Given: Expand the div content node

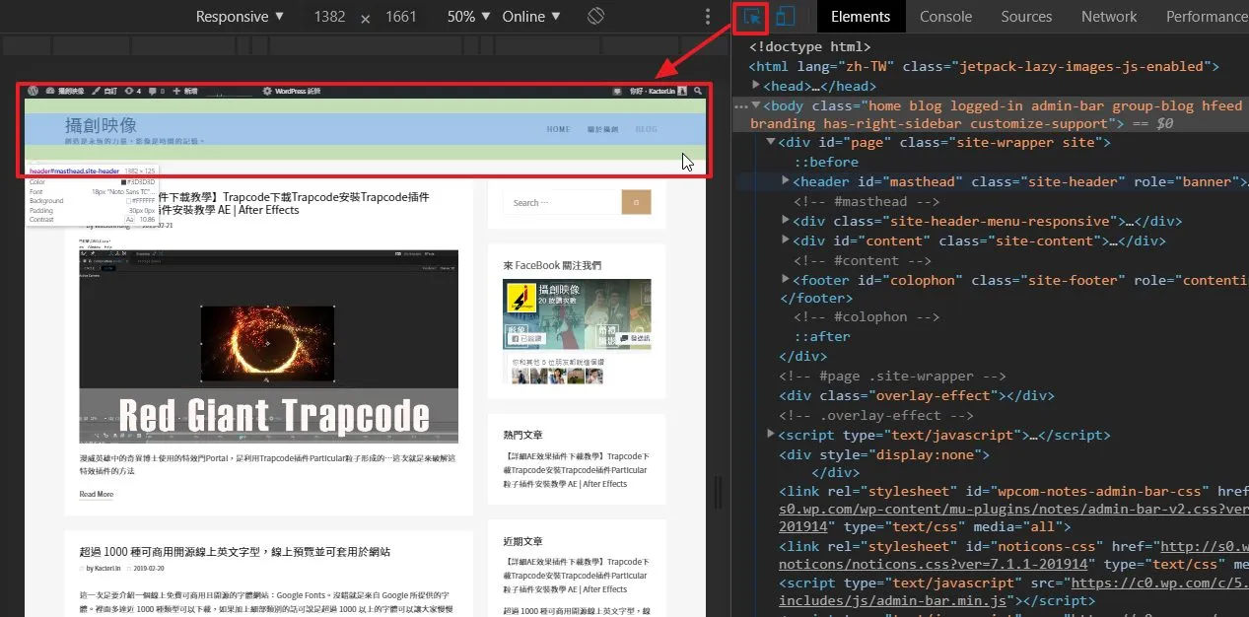Looking at the screenshot, I should [x=786, y=240].
